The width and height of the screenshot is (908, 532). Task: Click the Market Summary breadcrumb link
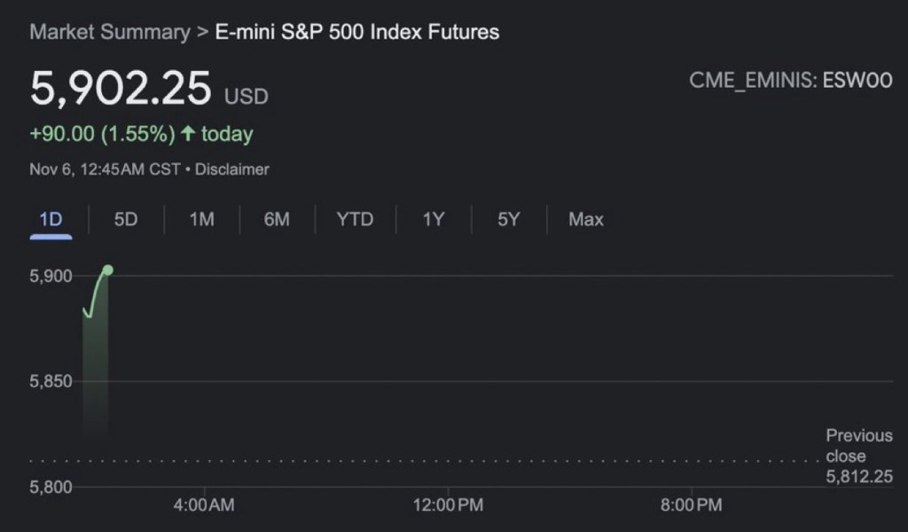(x=109, y=33)
